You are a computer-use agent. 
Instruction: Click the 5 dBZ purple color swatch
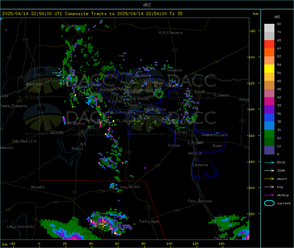269,150
